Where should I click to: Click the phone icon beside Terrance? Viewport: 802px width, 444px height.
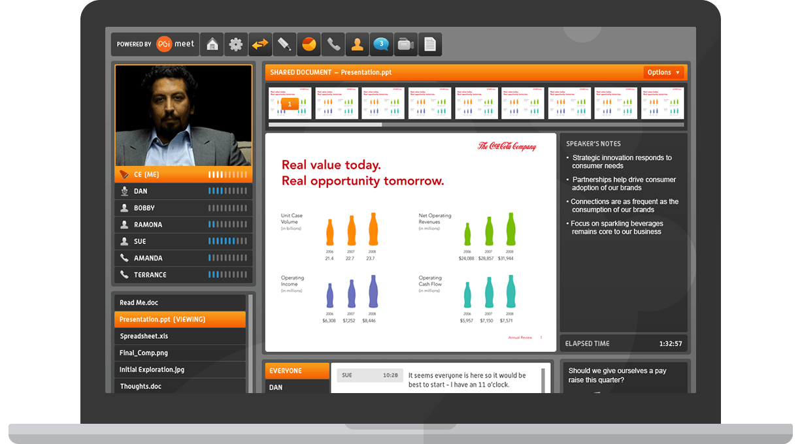pyautogui.click(x=124, y=275)
